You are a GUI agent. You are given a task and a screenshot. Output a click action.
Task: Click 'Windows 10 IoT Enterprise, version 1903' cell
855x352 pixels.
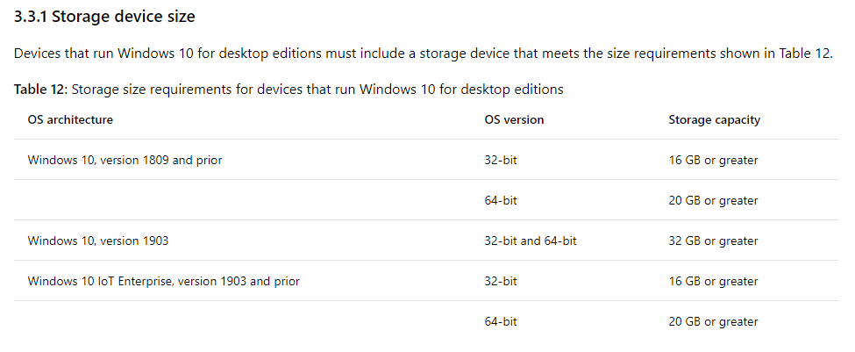click(x=164, y=281)
